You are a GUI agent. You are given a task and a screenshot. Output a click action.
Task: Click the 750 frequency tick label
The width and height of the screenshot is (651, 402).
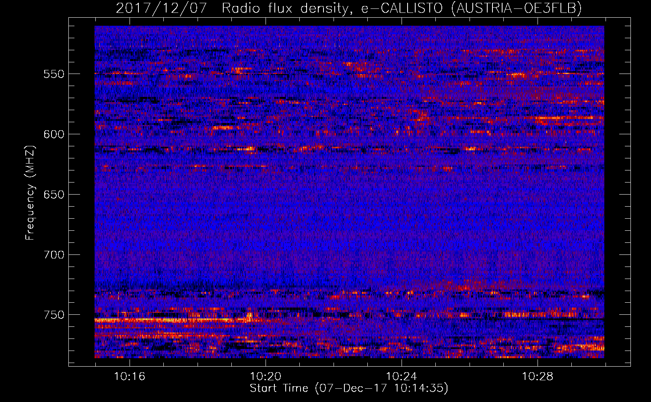click(x=54, y=315)
